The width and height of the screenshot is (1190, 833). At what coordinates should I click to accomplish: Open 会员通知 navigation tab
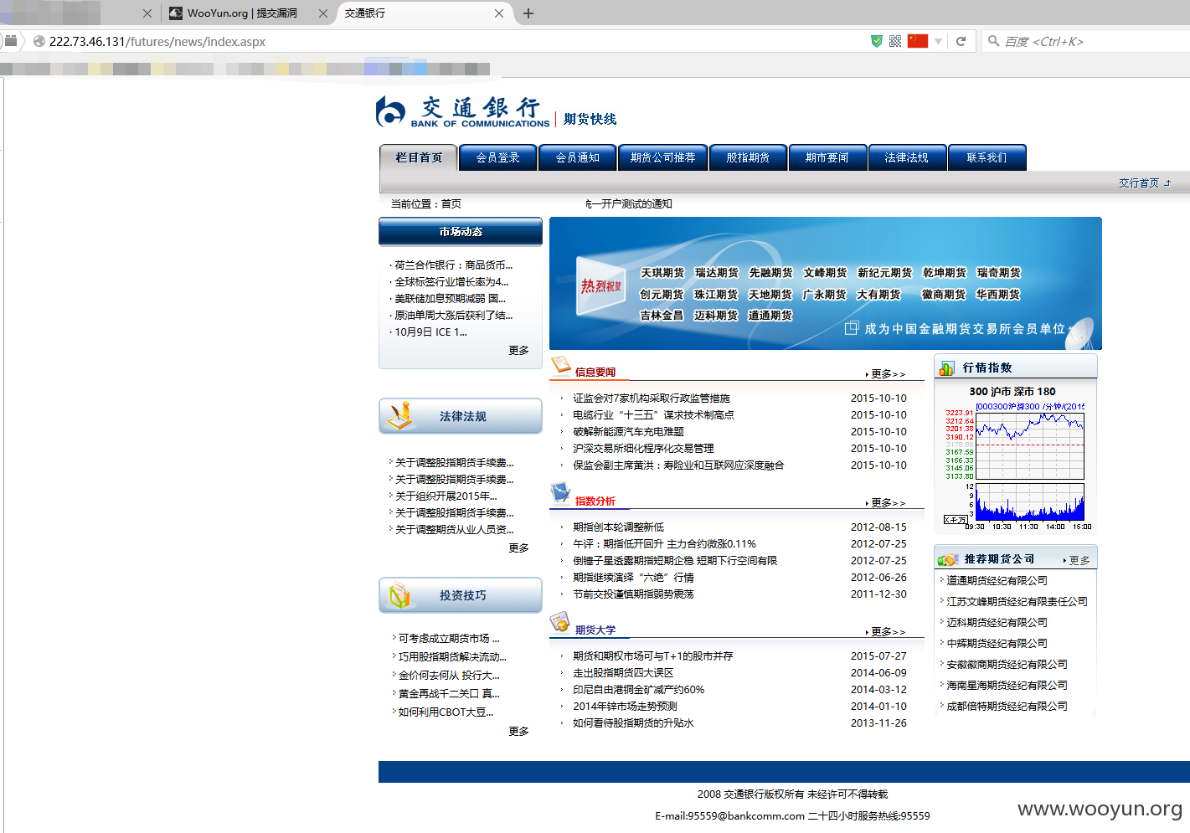[x=578, y=157]
